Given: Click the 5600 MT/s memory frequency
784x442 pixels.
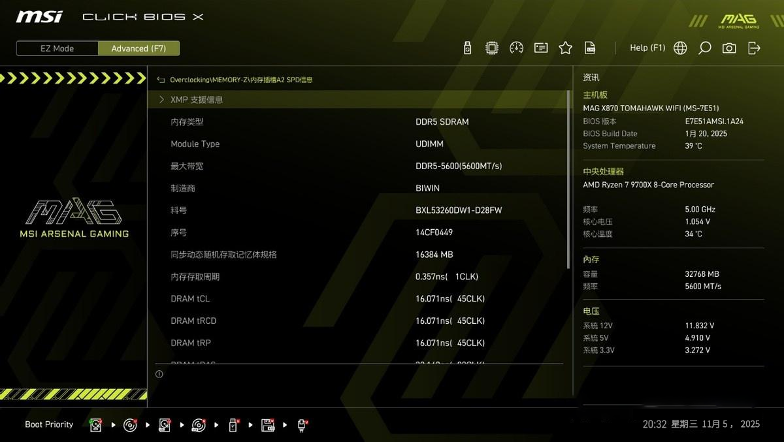Looking at the screenshot, I should point(703,287).
